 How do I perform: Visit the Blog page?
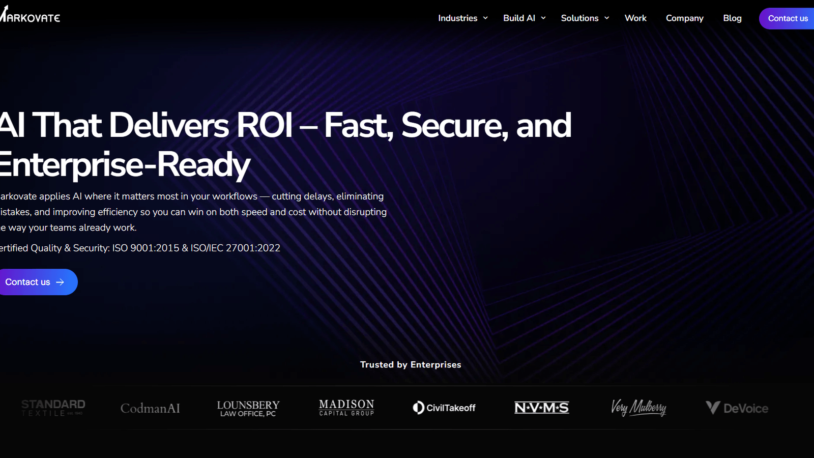pos(732,18)
